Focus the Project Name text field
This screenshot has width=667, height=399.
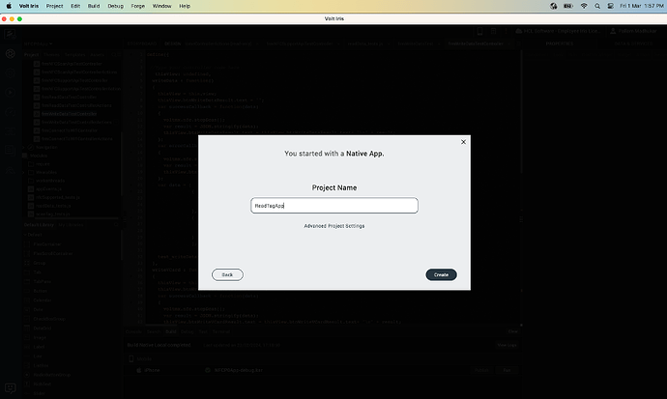click(x=333, y=206)
